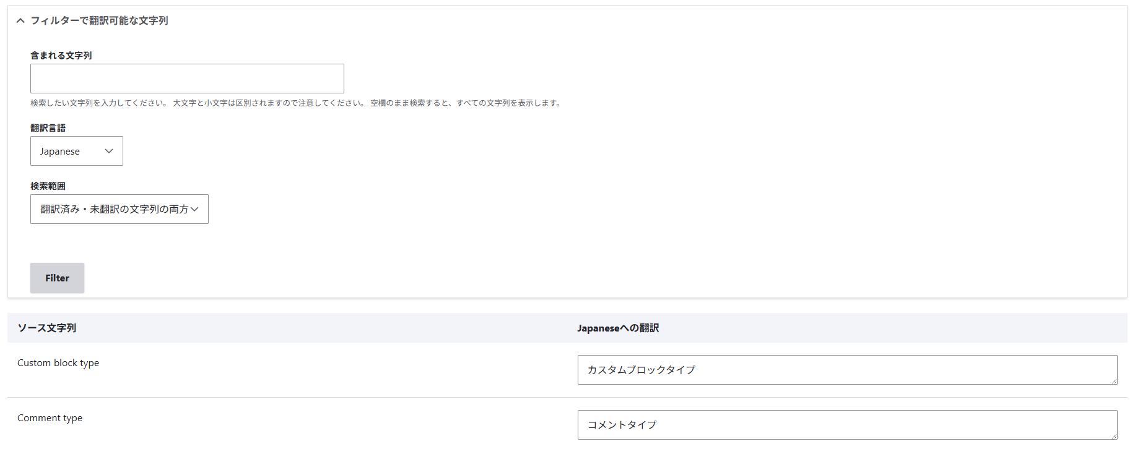Click the ソース文字列 column header

[x=46, y=328]
